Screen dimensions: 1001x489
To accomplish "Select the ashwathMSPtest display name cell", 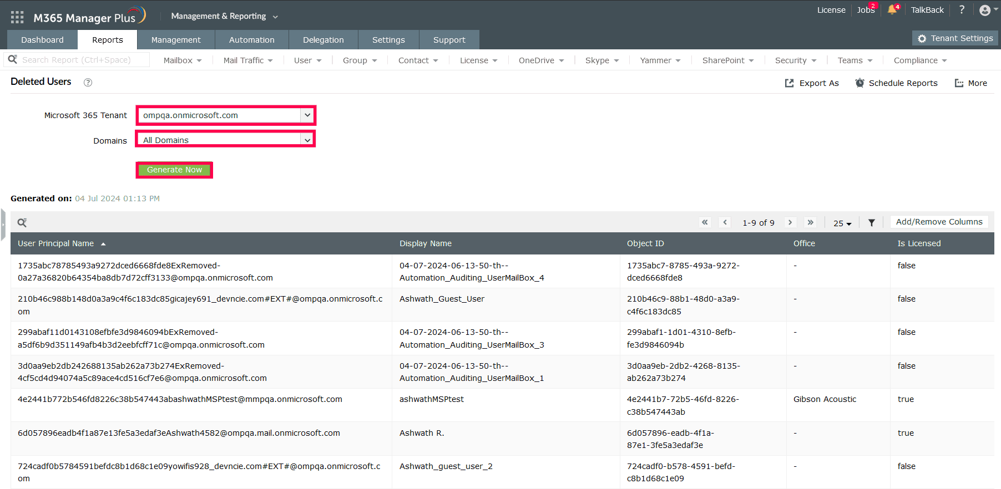I will pos(432,399).
